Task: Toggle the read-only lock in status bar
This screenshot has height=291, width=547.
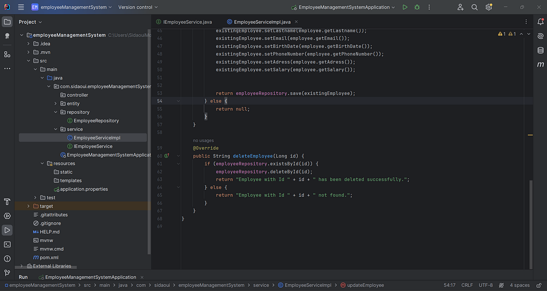Action: coord(539,285)
